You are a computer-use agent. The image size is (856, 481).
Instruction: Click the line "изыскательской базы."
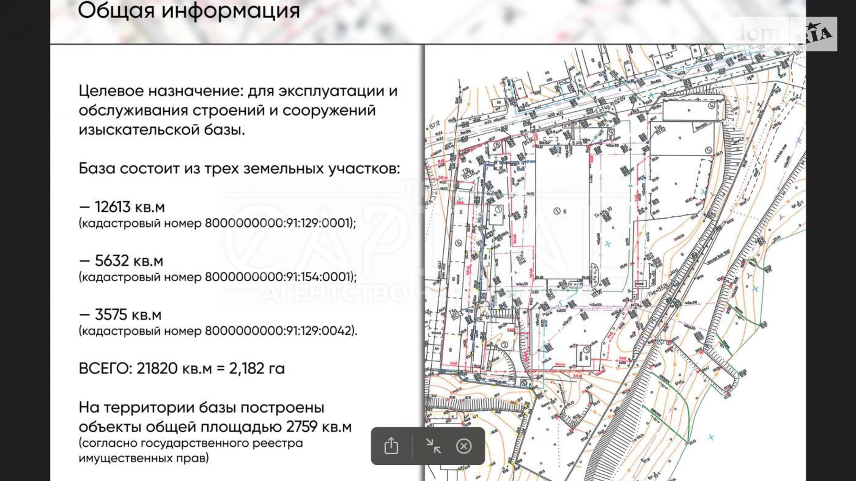pyautogui.click(x=161, y=130)
